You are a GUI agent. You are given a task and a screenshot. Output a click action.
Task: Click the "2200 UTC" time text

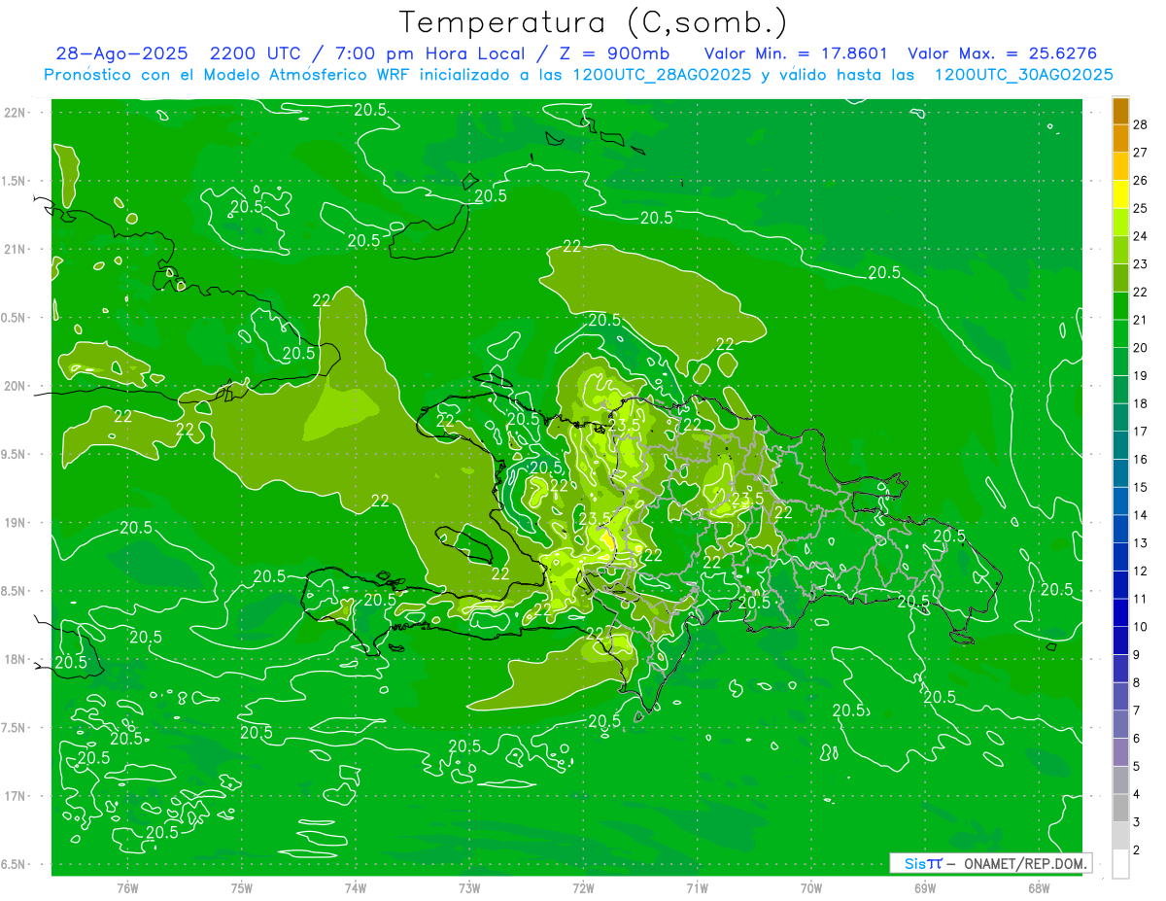tap(257, 53)
